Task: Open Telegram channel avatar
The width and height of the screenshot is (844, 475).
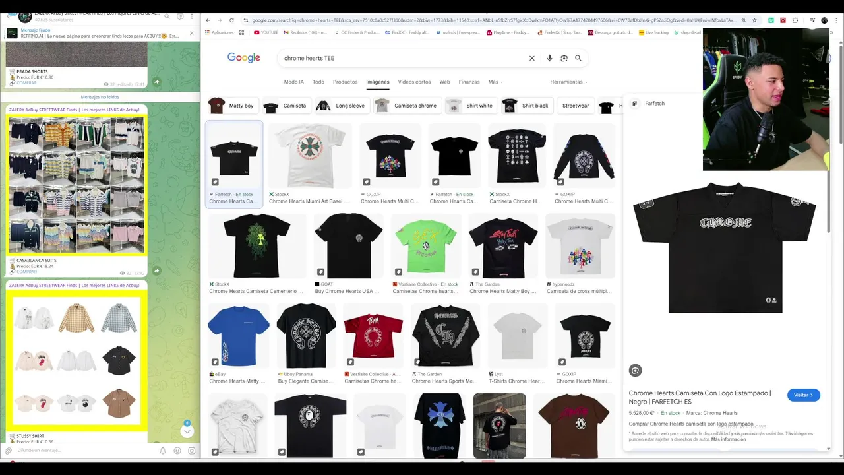Action: (24, 16)
